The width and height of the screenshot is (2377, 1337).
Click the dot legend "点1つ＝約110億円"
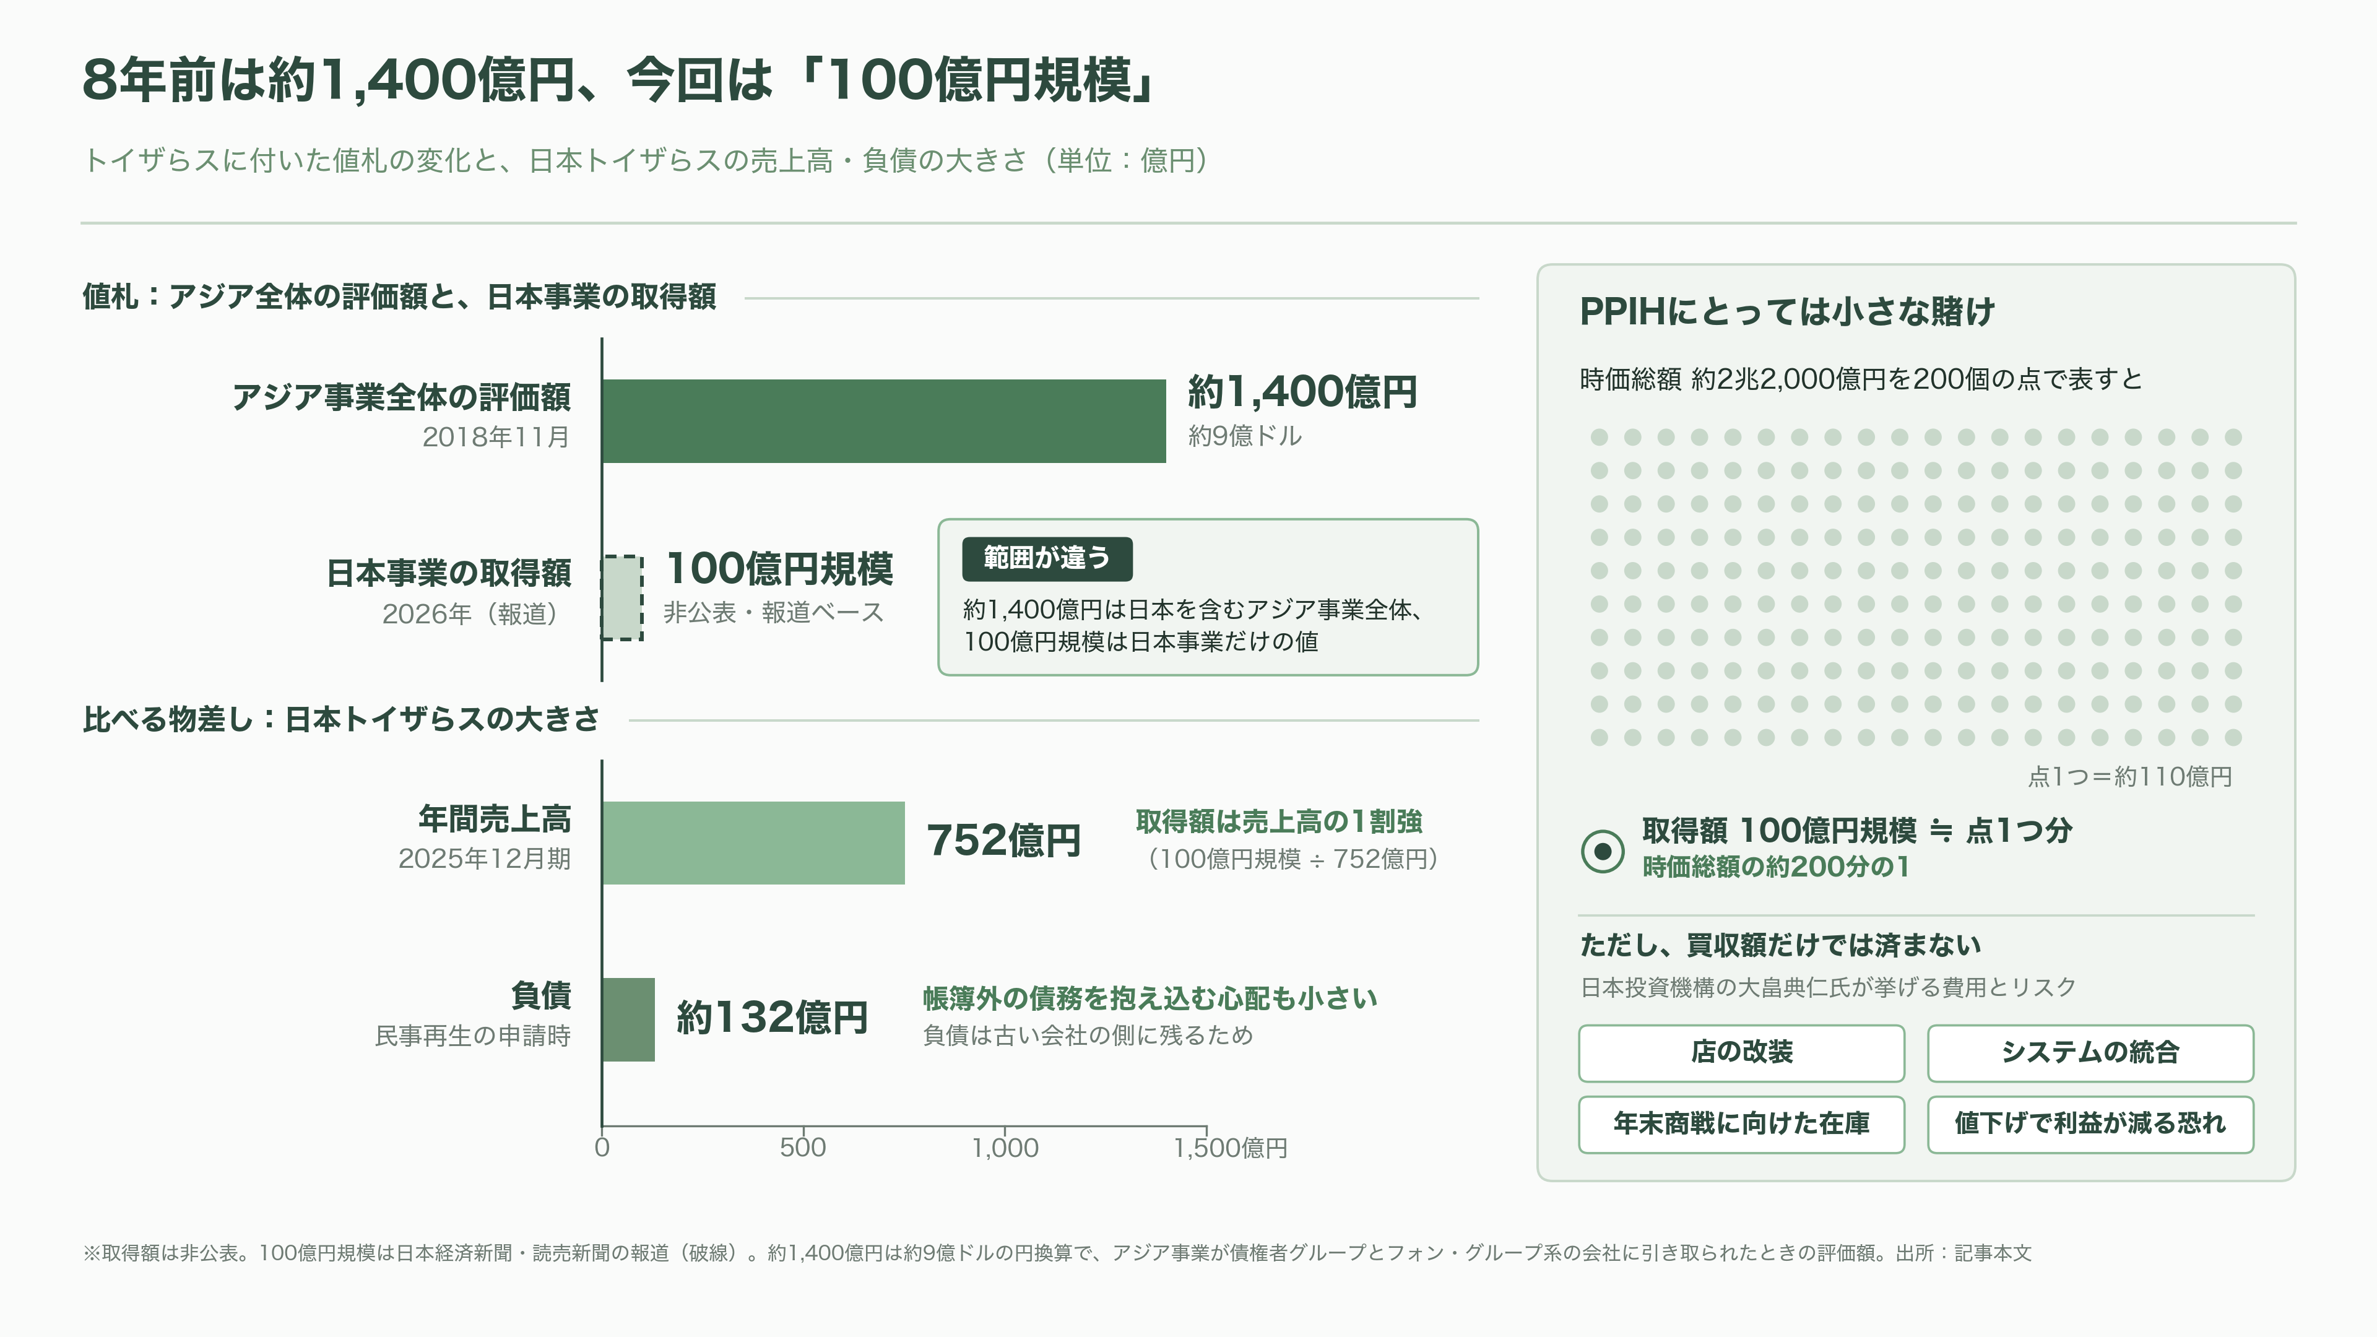[2129, 777]
